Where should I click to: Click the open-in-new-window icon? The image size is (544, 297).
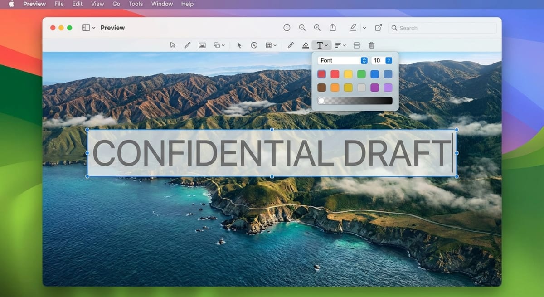[x=379, y=28]
